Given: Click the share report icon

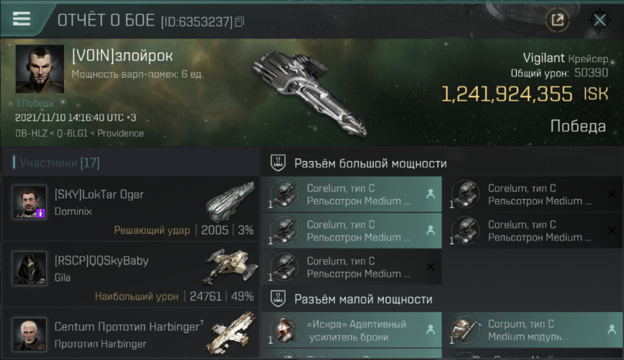Looking at the screenshot, I should (557, 20).
